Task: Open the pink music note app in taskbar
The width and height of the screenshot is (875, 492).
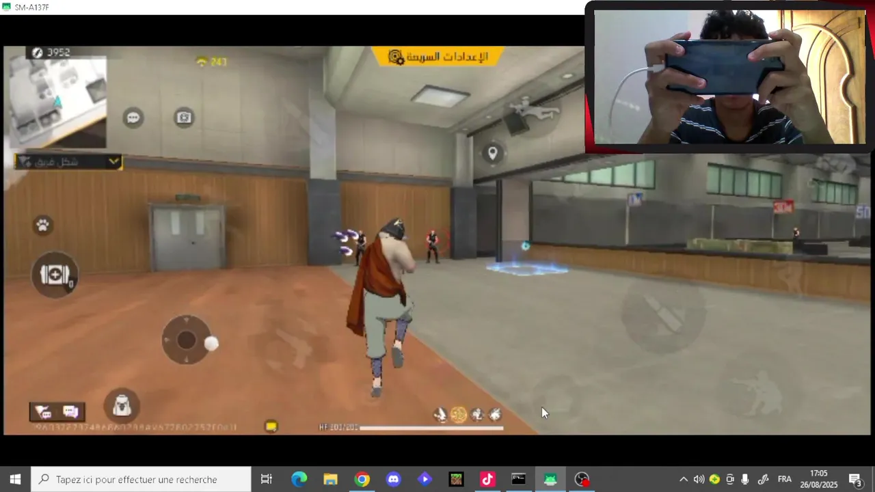Action: tap(487, 479)
